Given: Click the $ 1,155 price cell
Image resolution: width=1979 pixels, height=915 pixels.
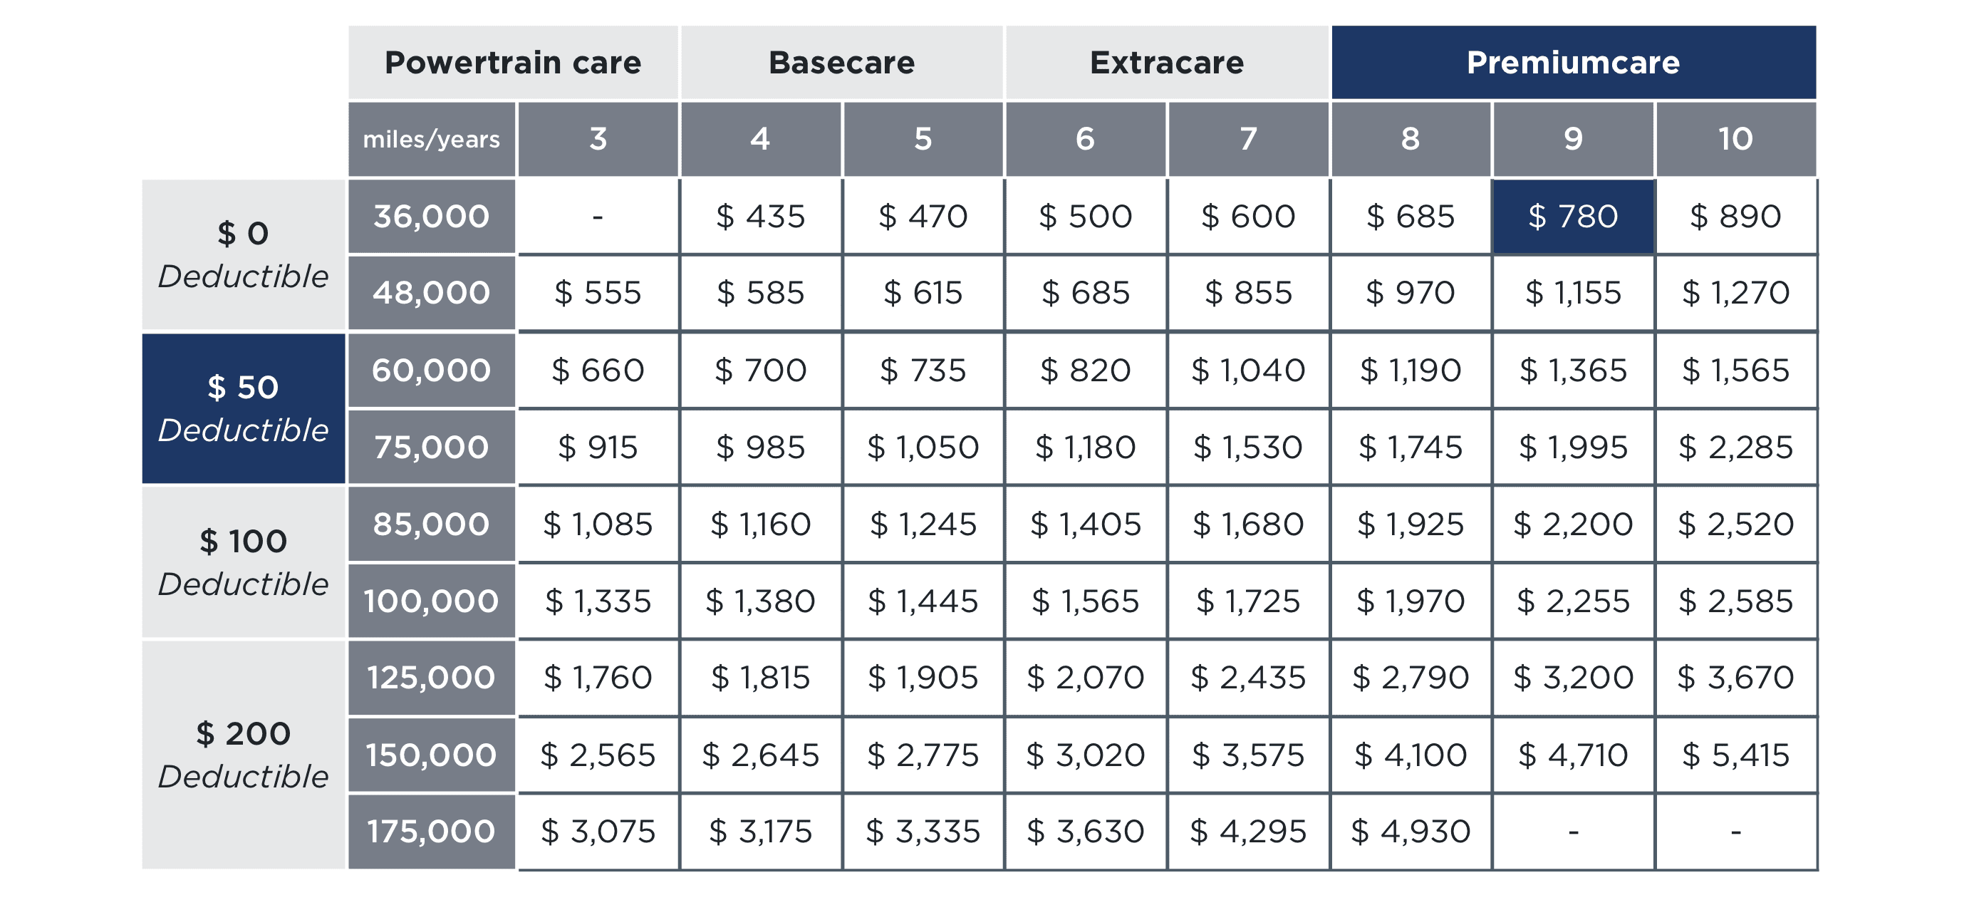Looking at the screenshot, I should [1574, 293].
